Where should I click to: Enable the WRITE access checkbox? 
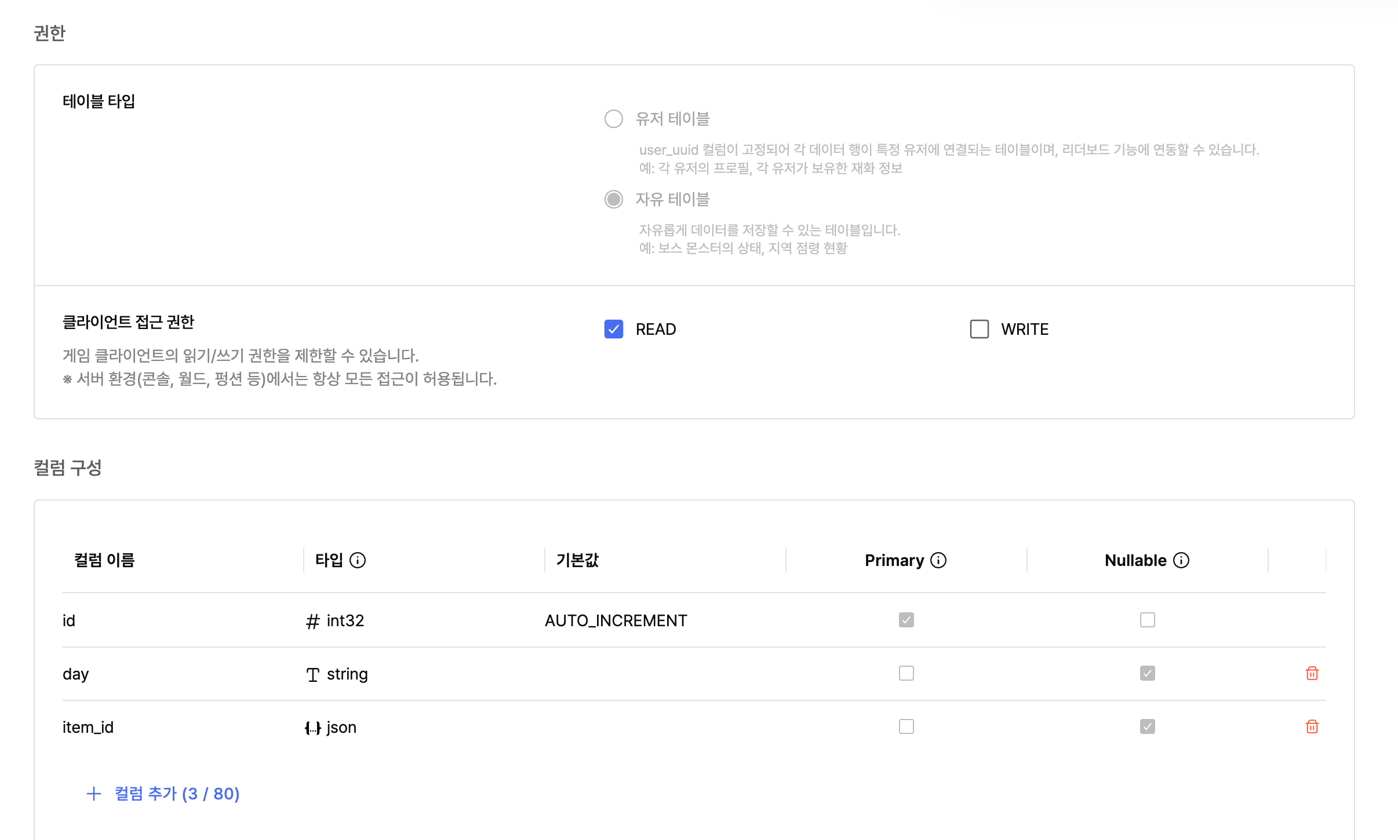point(980,329)
